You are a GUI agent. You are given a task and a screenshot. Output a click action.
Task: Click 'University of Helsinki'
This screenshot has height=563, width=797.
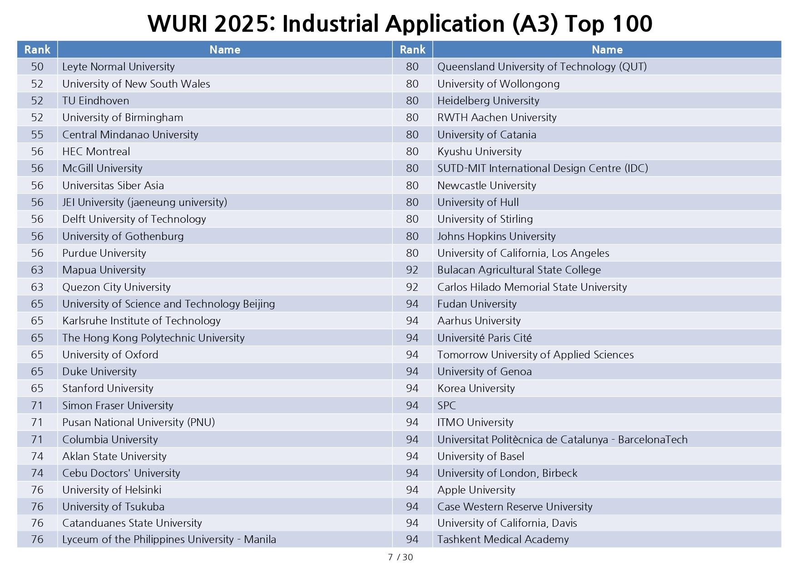(x=112, y=490)
